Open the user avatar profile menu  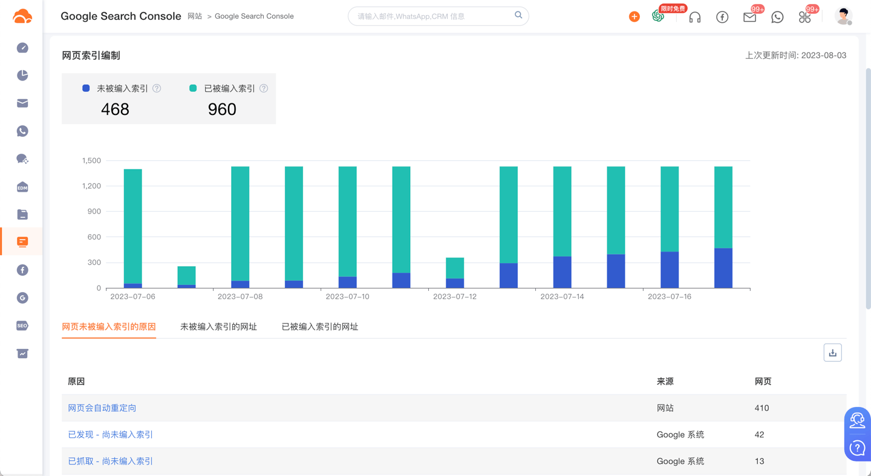click(844, 16)
